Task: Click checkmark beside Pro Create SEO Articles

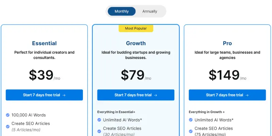Action: click(191, 131)
